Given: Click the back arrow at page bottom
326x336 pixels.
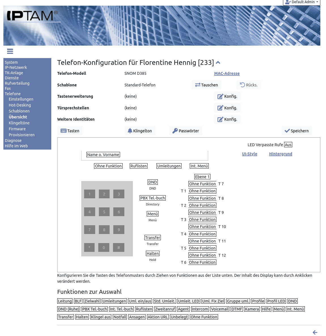Looking at the screenshot, I should tap(315, 332).
